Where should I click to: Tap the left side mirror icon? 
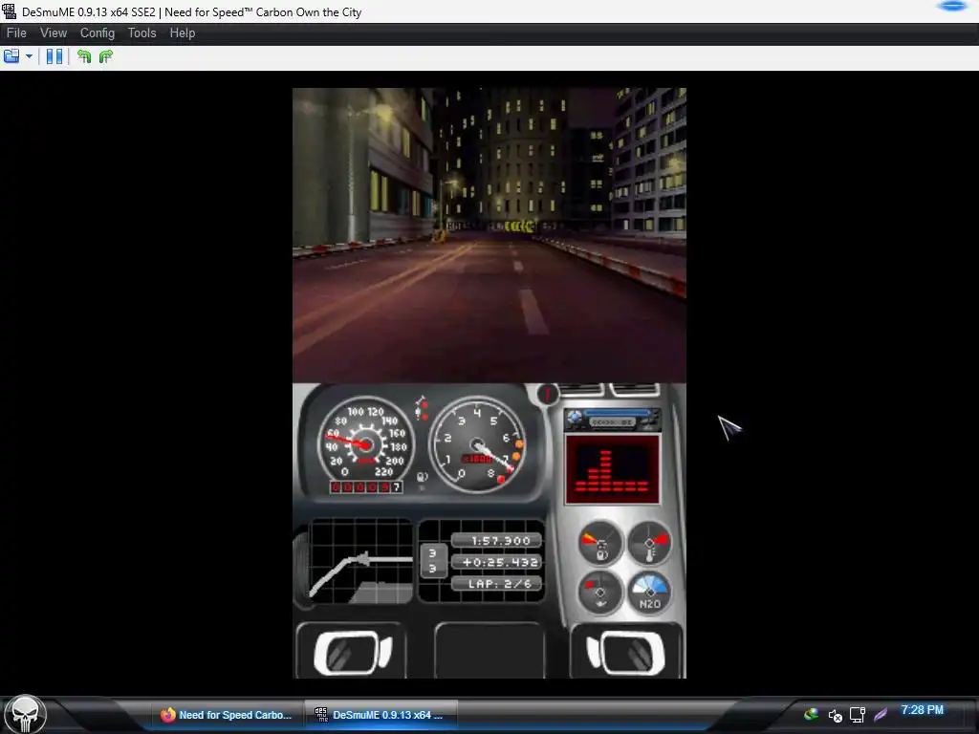[352, 653]
